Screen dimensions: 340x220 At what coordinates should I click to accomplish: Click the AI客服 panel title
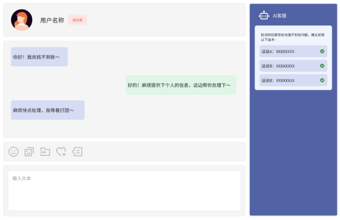click(280, 16)
